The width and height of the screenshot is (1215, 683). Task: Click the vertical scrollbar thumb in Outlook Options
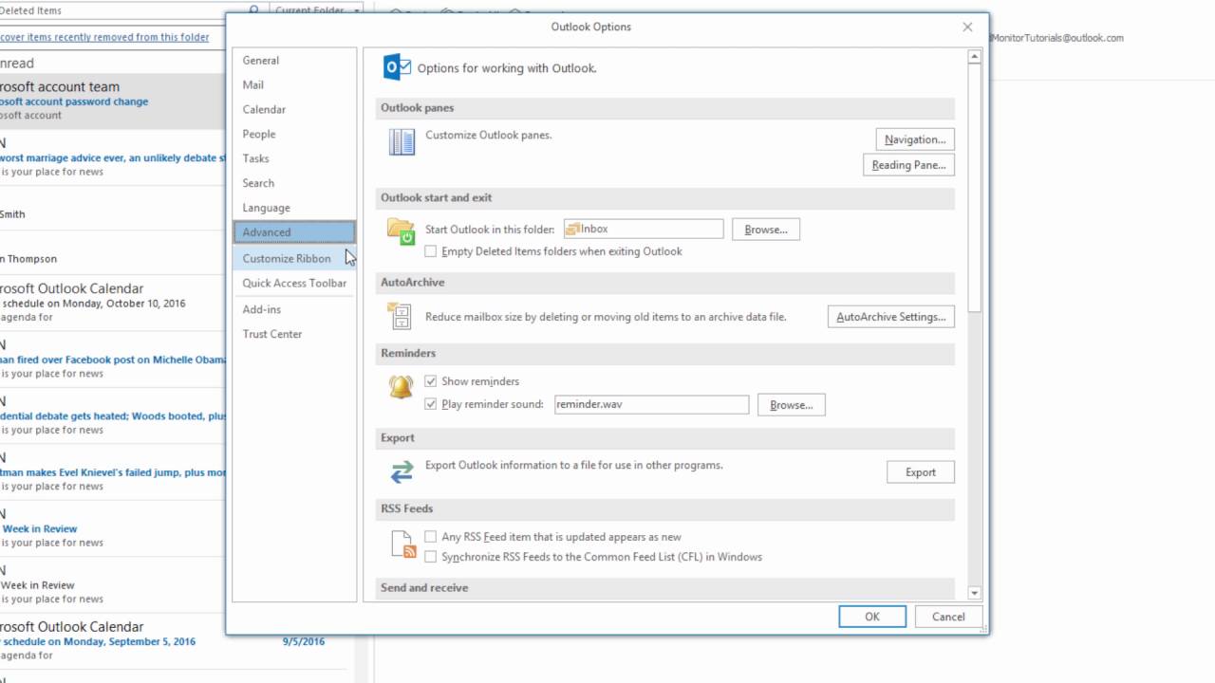coord(974,188)
